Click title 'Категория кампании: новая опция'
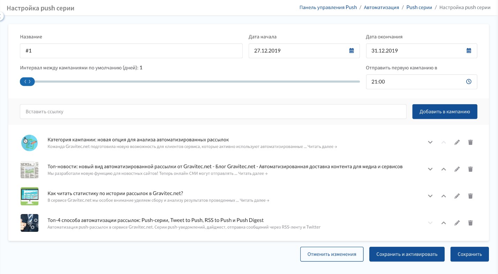The height and width of the screenshot is (274, 498). pyautogui.click(x=138, y=140)
